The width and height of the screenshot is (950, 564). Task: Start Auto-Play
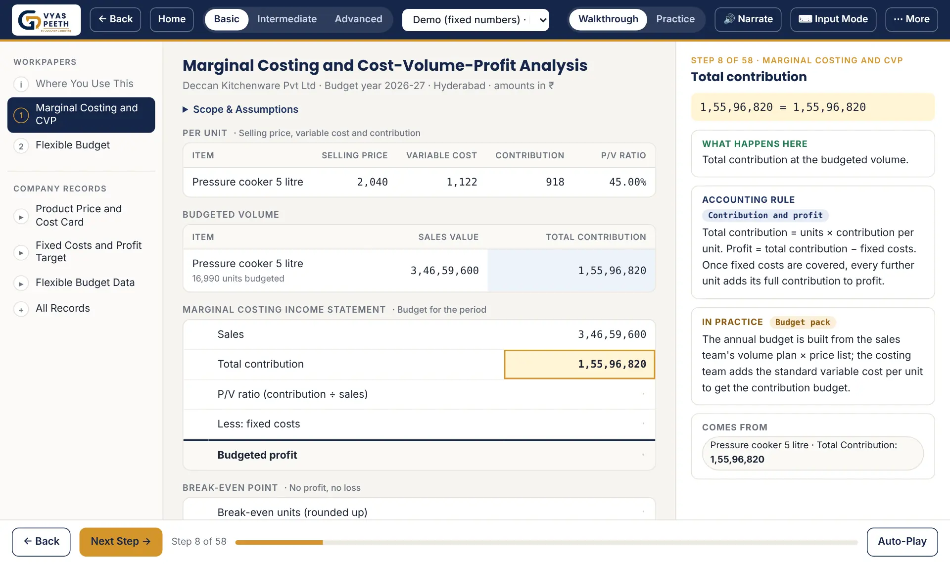(902, 542)
